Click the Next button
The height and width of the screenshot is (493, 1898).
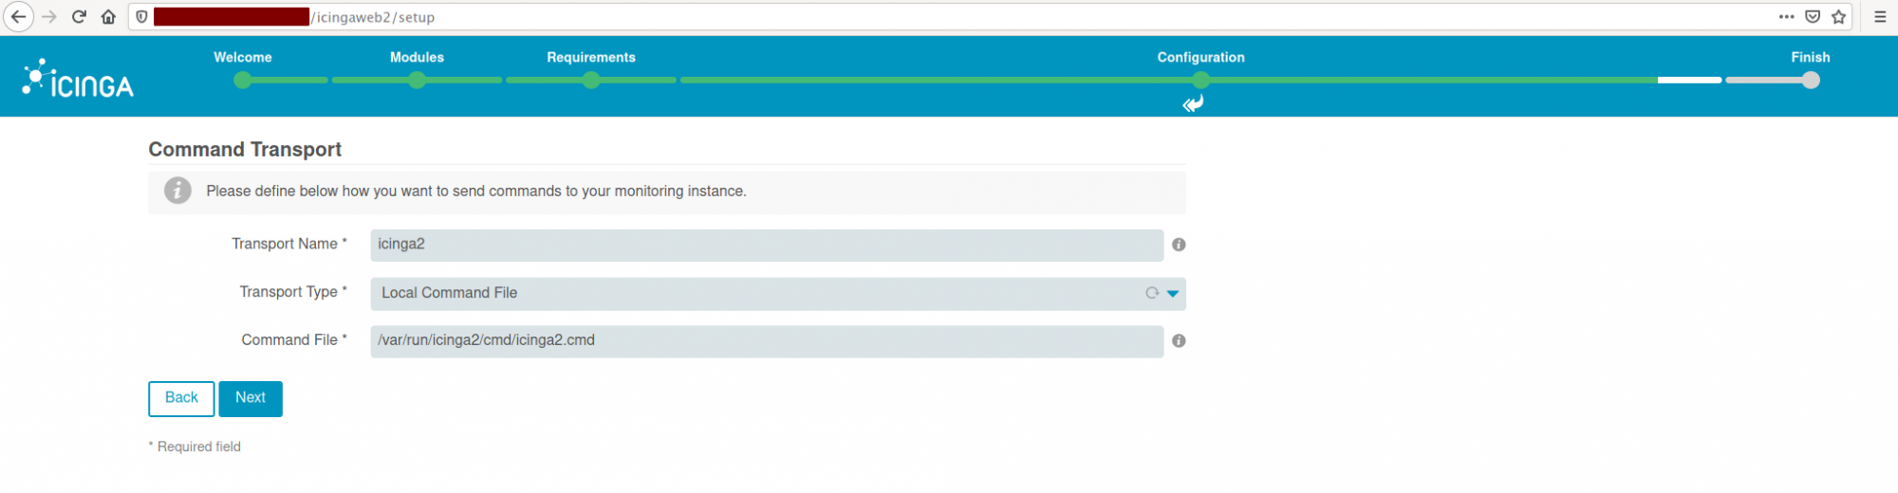(x=251, y=398)
